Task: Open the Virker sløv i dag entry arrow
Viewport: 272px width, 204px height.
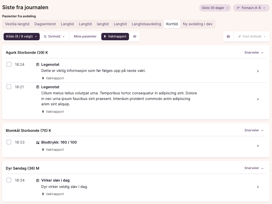Action: (x=258, y=187)
